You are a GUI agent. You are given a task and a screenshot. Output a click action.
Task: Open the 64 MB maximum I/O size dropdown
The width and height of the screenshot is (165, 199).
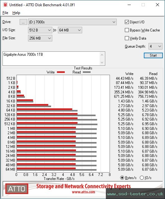(x=70, y=30)
